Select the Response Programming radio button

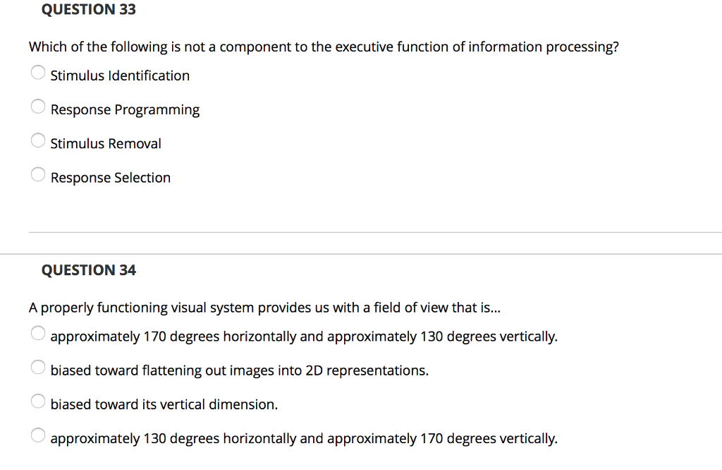38,107
